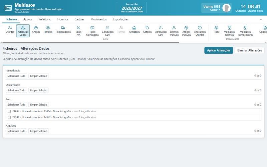Click Selecionar Tudo under Arquivos

(x=16, y=131)
